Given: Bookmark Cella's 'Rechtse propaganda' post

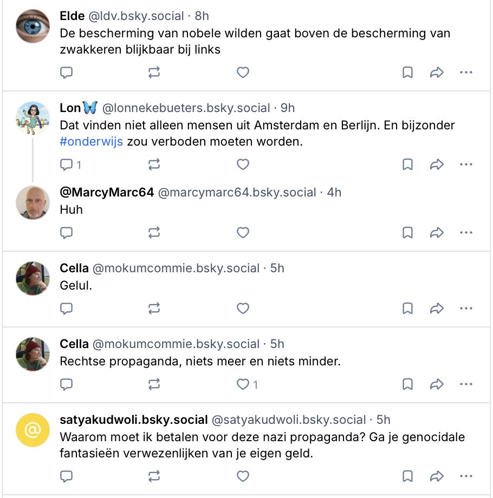Looking at the screenshot, I should click(407, 384).
